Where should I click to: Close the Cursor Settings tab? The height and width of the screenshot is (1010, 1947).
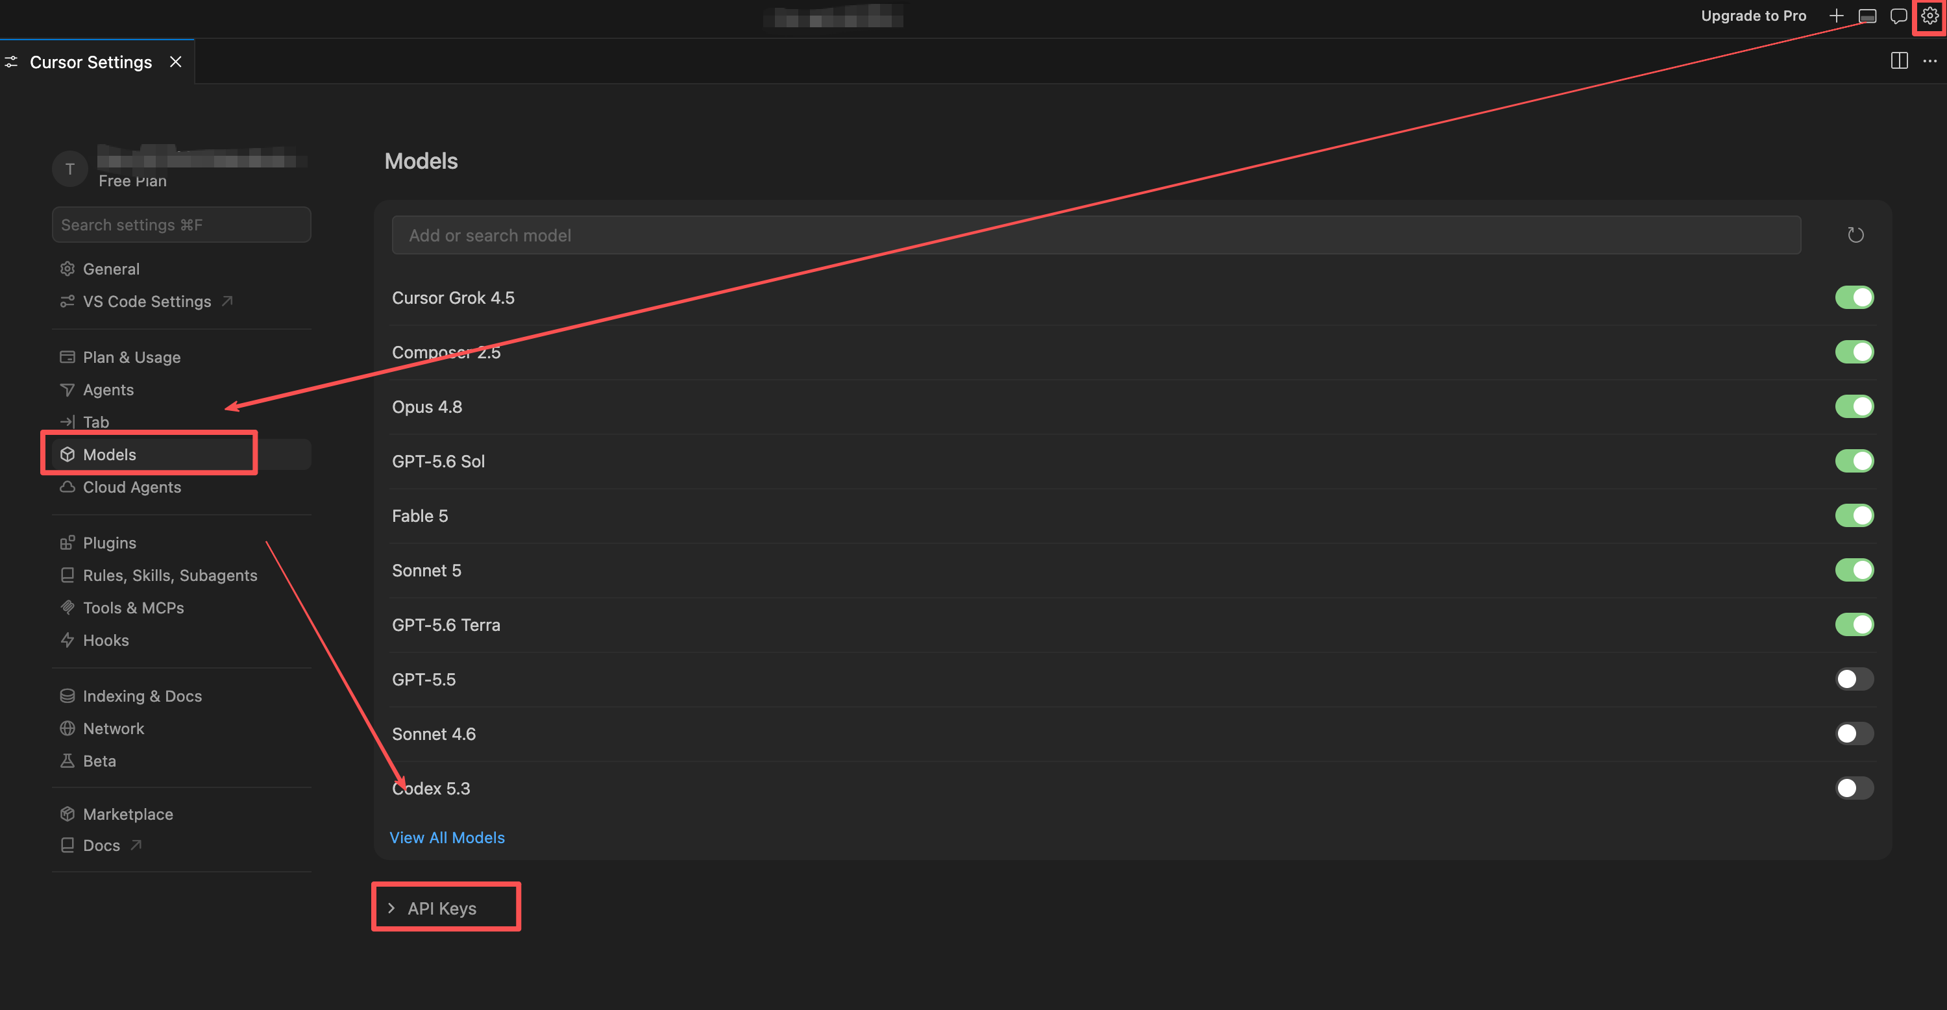[175, 62]
